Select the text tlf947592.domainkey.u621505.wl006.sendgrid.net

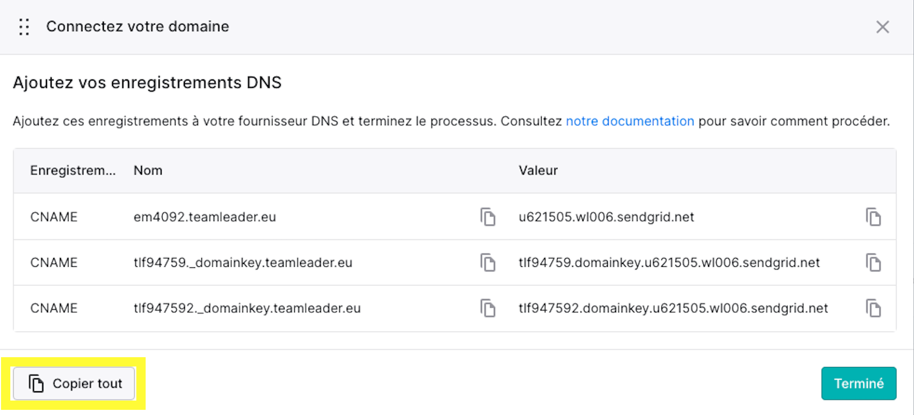[673, 308]
